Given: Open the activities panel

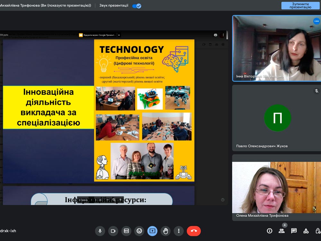Looking at the screenshot, I should (306, 231).
